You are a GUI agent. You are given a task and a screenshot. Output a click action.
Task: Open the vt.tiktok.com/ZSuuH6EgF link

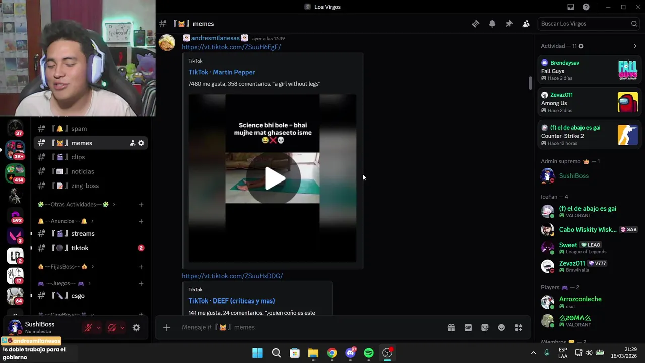tap(231, 47)
